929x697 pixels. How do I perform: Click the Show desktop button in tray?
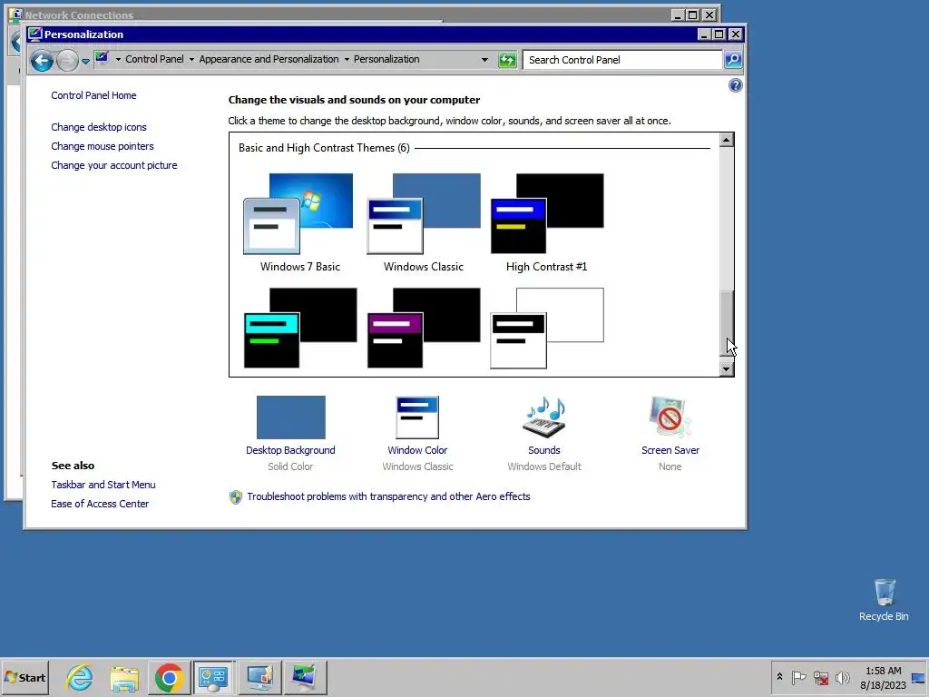click(919, 677)
